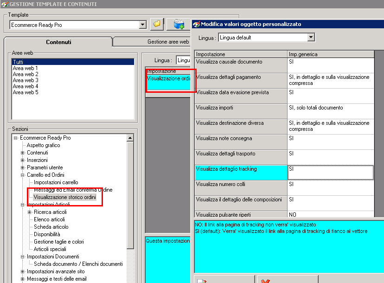
Task: Collapse the Impostazioni Documenti node
Action: coord(23,257)
